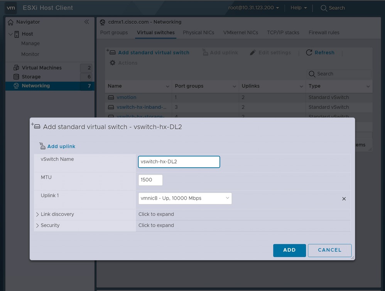The width and height of the screenshot is (385, 291).
Task: Click the Add standard virtual switch icon
Action: 111,52
